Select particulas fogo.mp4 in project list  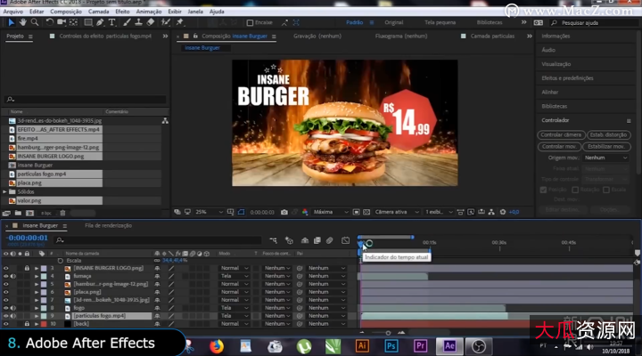point(43,174)
